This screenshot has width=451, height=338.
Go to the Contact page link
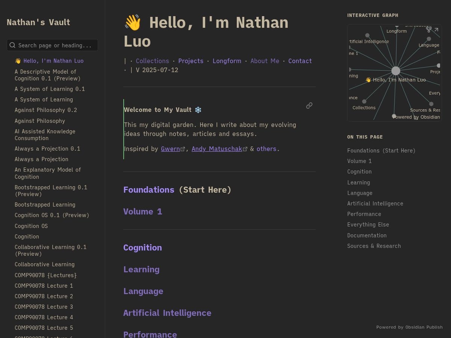point(300,61)
